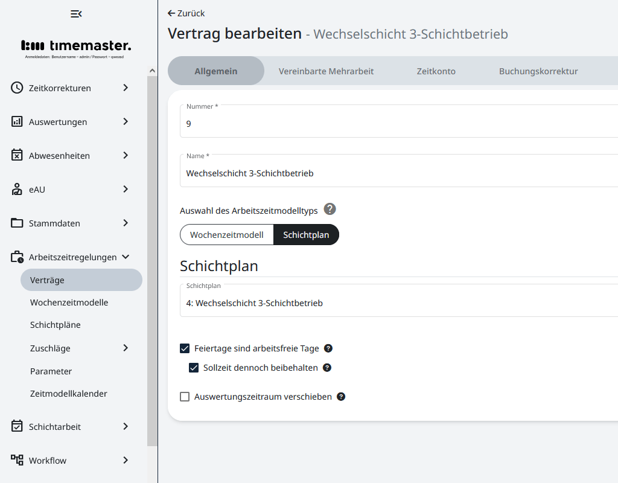Viewport: 618px width, 483px height.
Task: Click the Zeitkorrekturen clock icon
Action: (x=16, y=88)
